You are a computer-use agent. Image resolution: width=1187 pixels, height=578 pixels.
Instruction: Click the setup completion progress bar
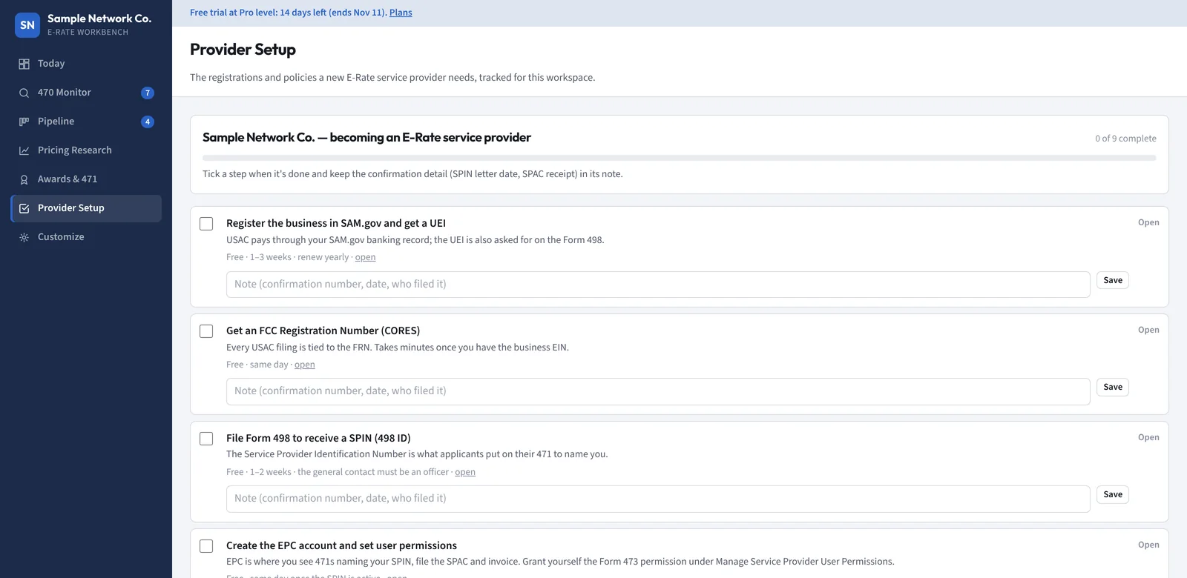(x=680, y=158)
